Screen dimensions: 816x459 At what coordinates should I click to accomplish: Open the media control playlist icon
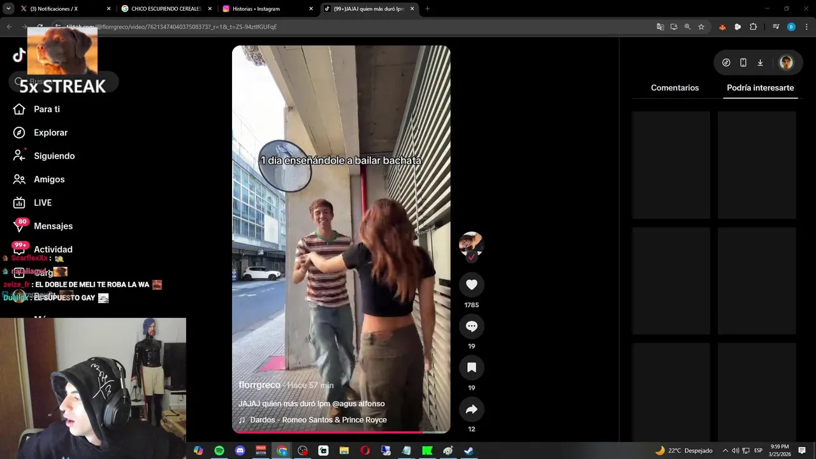pos(776,27)
